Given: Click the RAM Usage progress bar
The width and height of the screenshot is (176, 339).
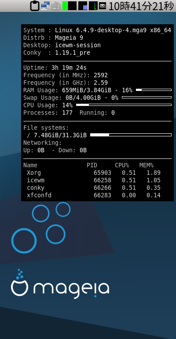Looking at the screenshot, I should (x=154, y=90).
